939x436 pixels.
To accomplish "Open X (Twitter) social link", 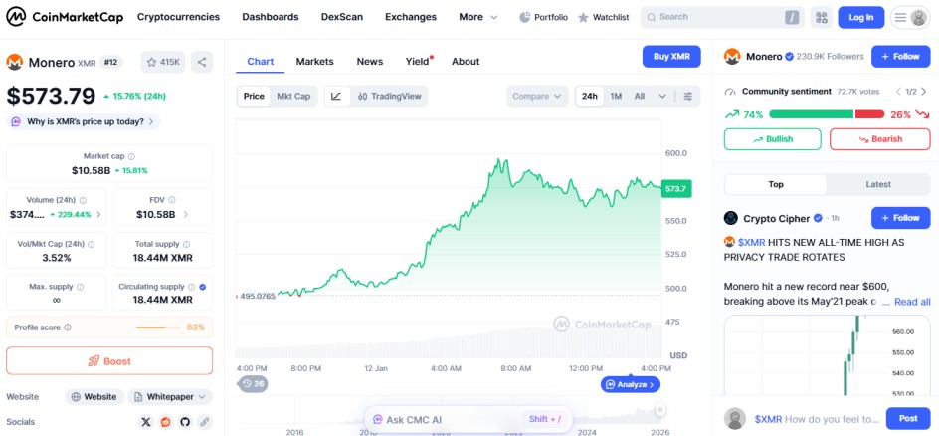I will tap(146, 422).
